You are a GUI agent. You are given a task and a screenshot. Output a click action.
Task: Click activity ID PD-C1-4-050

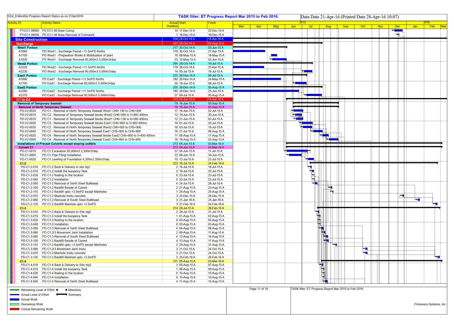point(29,282)
